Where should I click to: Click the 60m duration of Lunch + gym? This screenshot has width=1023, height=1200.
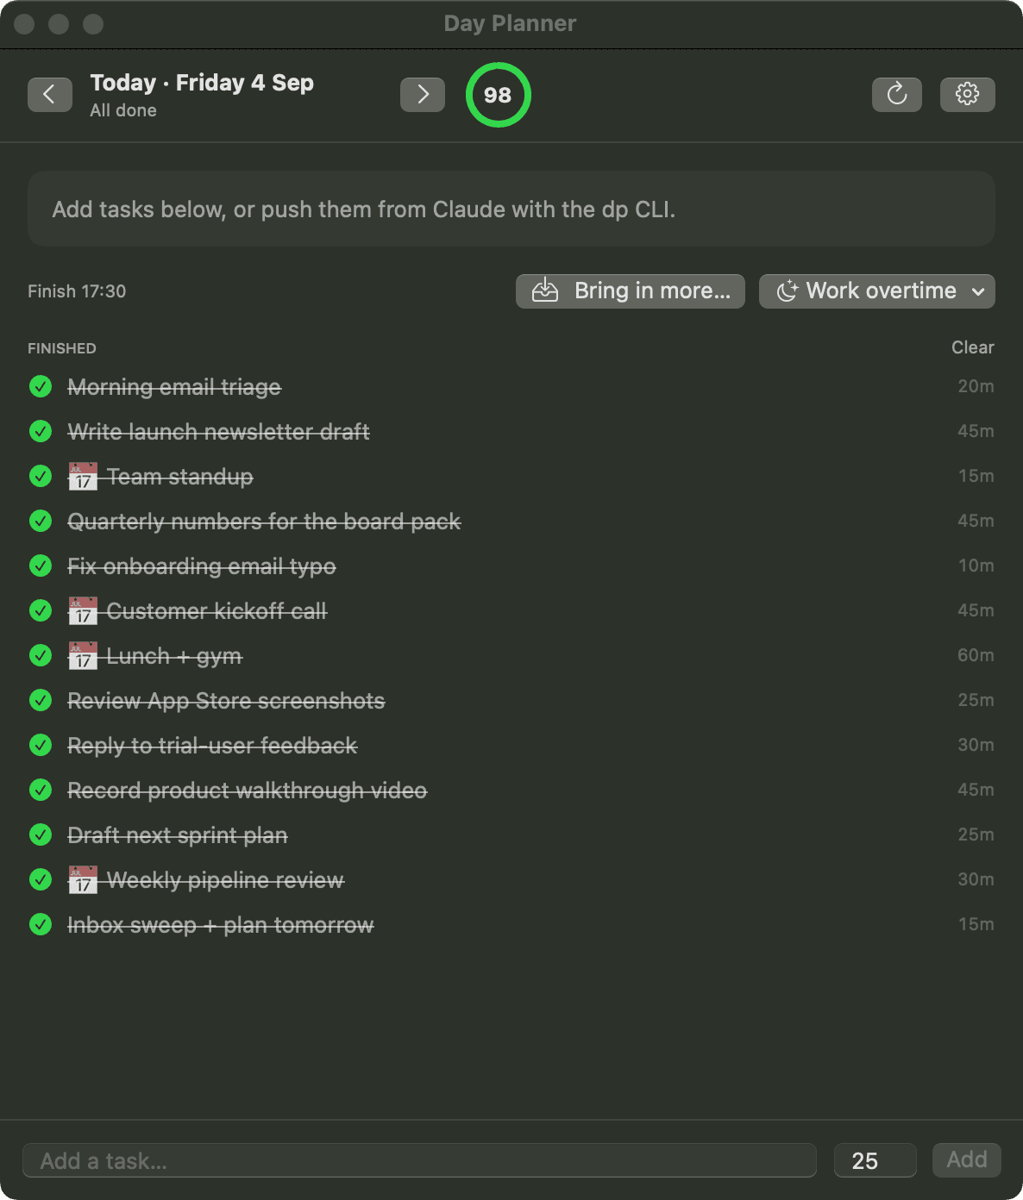tap(976, 655)
